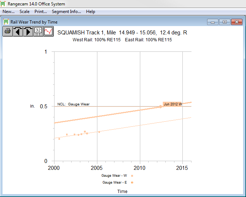
Task: Open the Scale menu
Action: click(24, 12)
